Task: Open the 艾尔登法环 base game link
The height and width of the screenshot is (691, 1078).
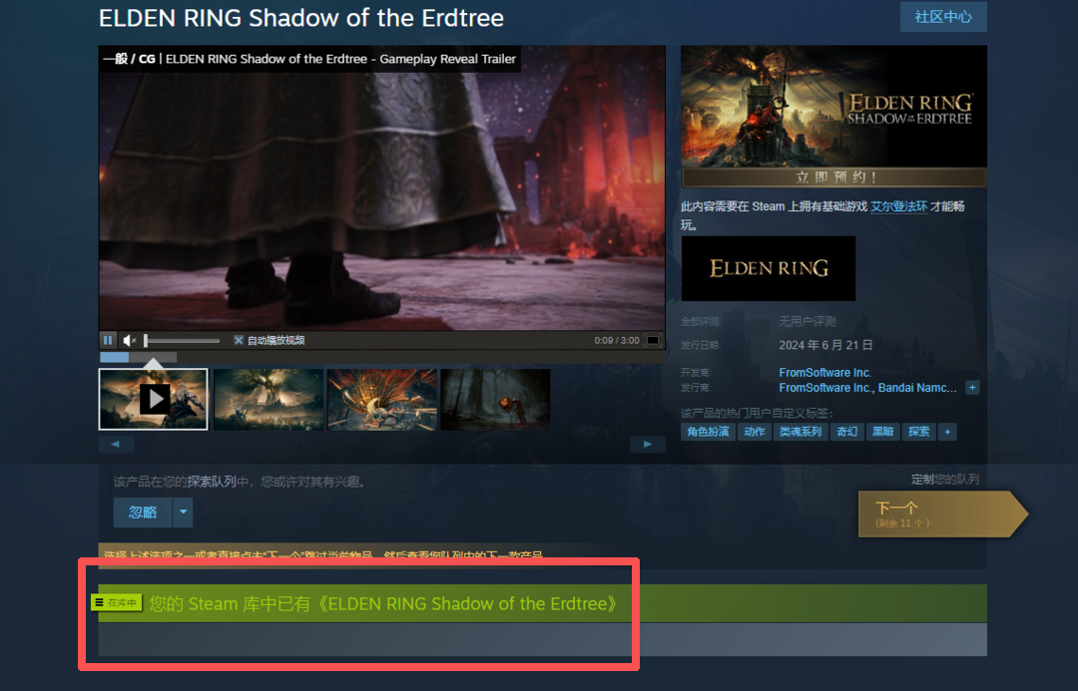Action: 898,206
